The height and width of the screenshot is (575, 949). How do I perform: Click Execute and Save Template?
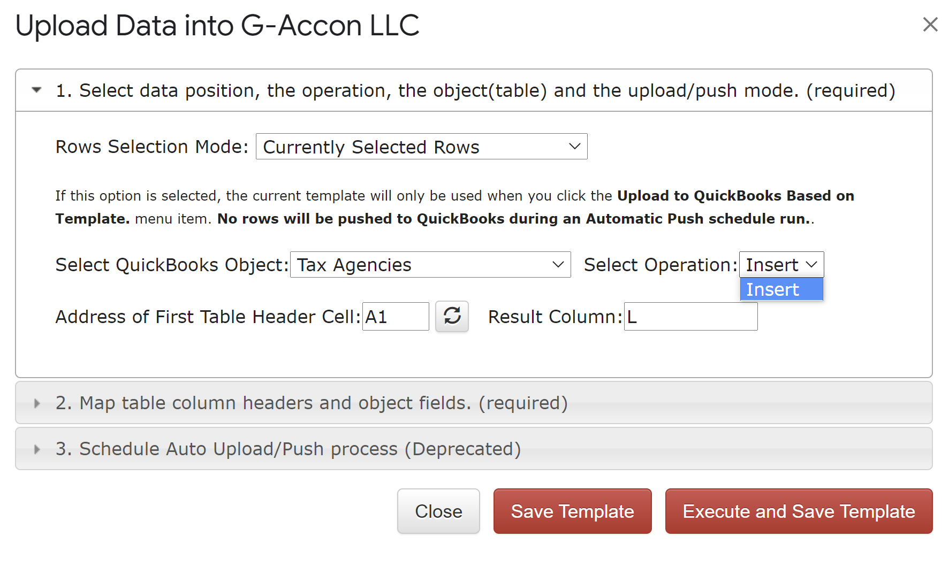(x=798, y=511)
